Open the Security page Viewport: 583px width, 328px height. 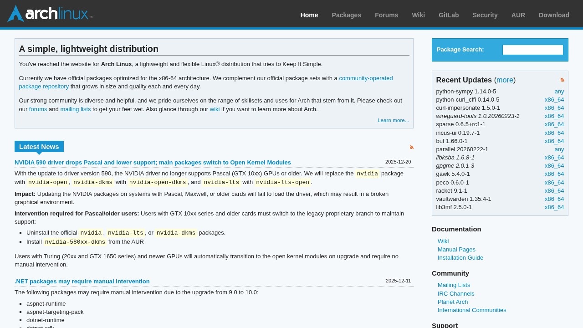point(485,15)
